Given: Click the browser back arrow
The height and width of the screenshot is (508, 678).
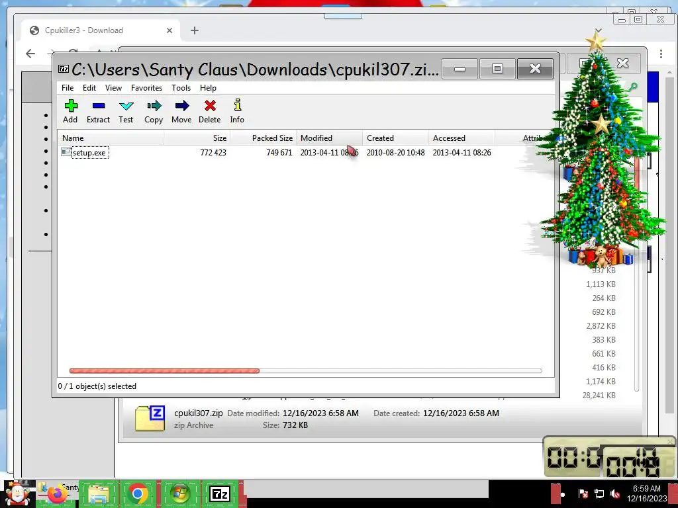Looking at the screenshot, I should point(30,54).
